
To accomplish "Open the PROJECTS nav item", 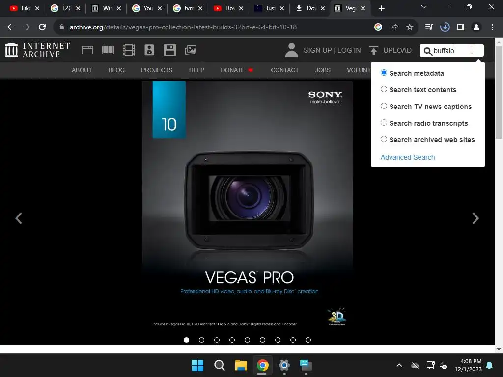I will 157,70.
